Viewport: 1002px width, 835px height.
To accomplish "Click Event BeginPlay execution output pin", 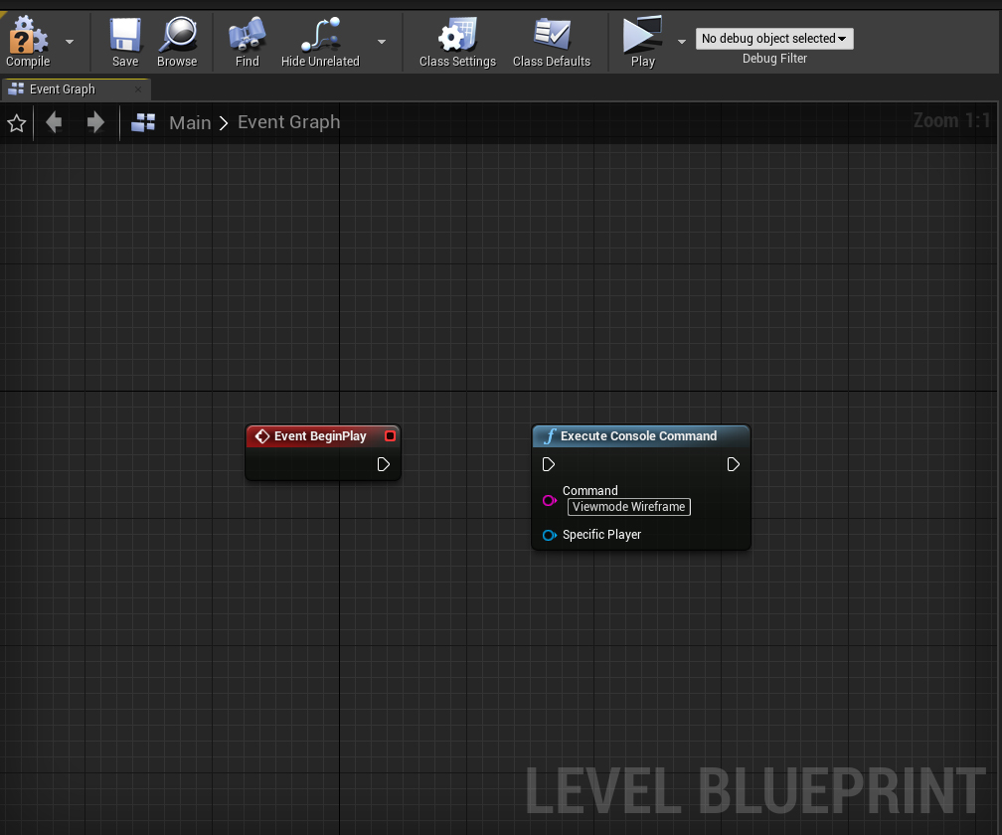I will click(x=384, y=464).
